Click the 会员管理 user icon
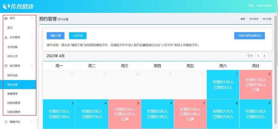Image resolution: width=278 pixels, height=129 pixels. point(6,38)
